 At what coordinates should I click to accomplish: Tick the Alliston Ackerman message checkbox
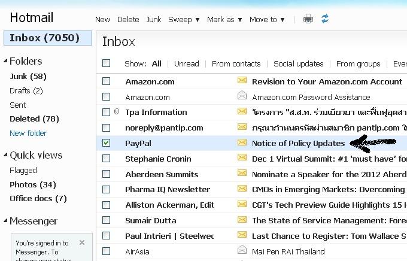tap(106, 205)
